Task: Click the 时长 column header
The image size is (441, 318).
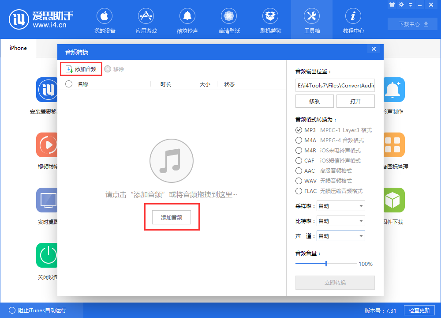Action: [165, 84]
